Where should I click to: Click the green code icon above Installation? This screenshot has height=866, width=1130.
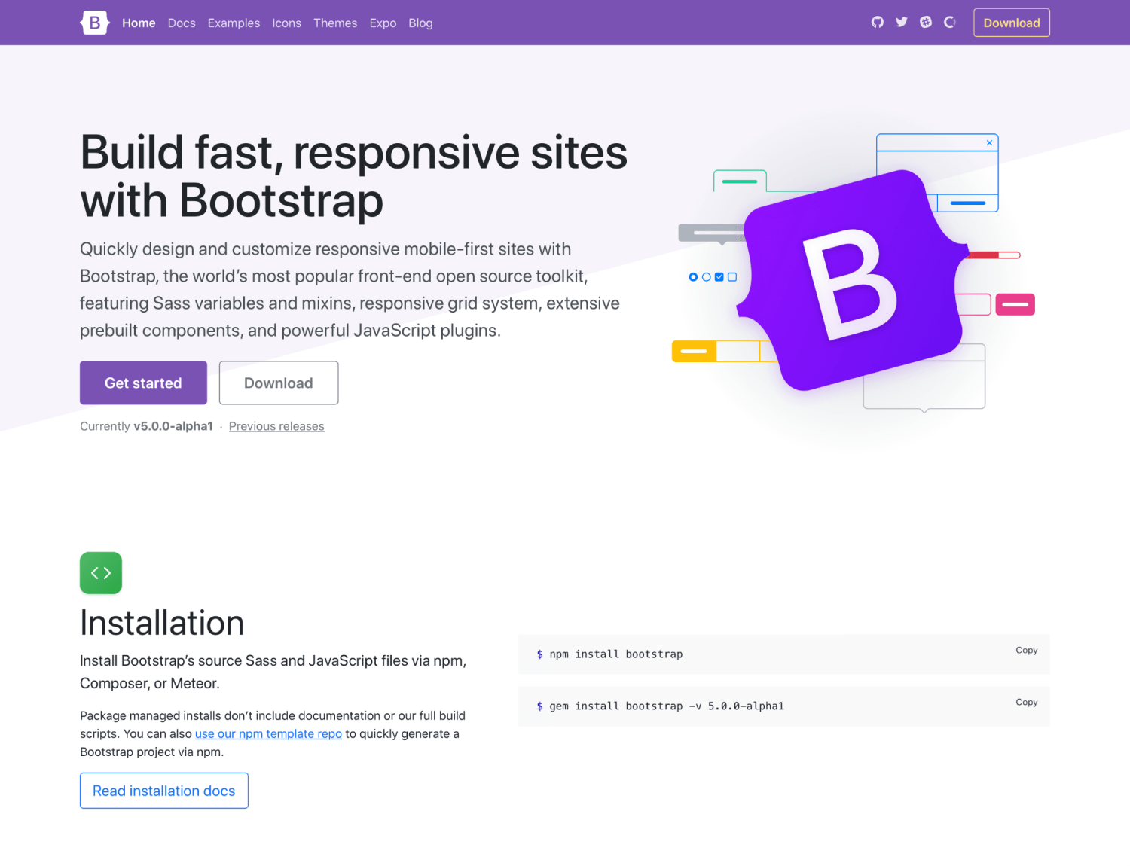pos(100,572)
